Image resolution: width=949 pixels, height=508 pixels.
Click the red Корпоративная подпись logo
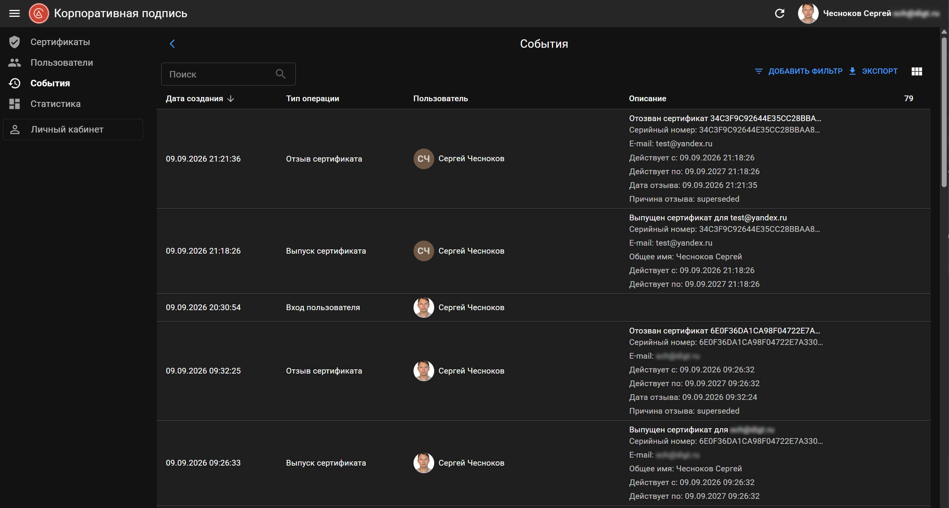(x=39, y=13)
